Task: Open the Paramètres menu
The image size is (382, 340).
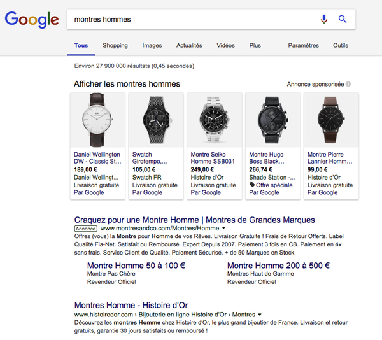Action: pos(304,46)
